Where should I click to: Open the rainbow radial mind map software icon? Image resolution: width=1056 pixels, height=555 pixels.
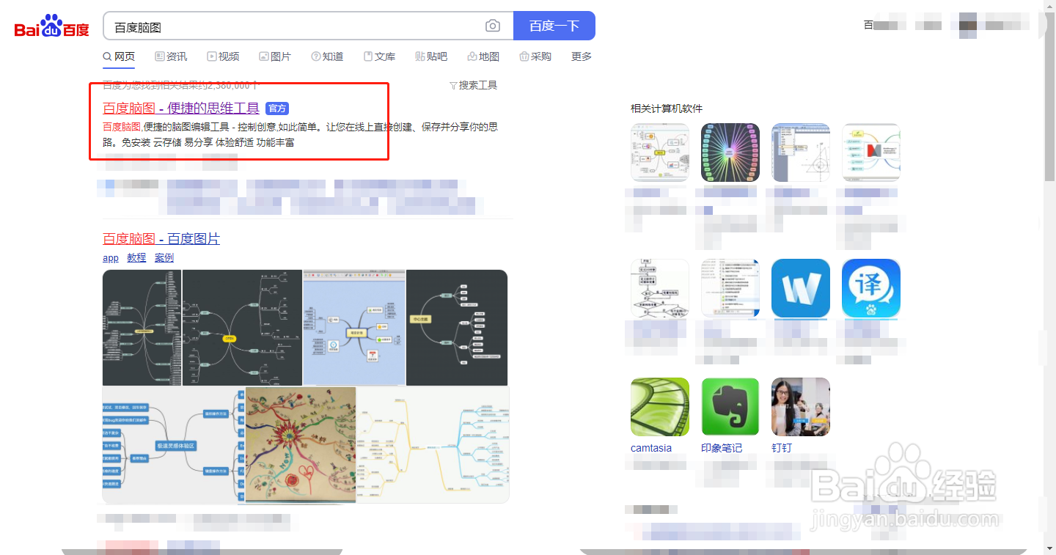730,152
